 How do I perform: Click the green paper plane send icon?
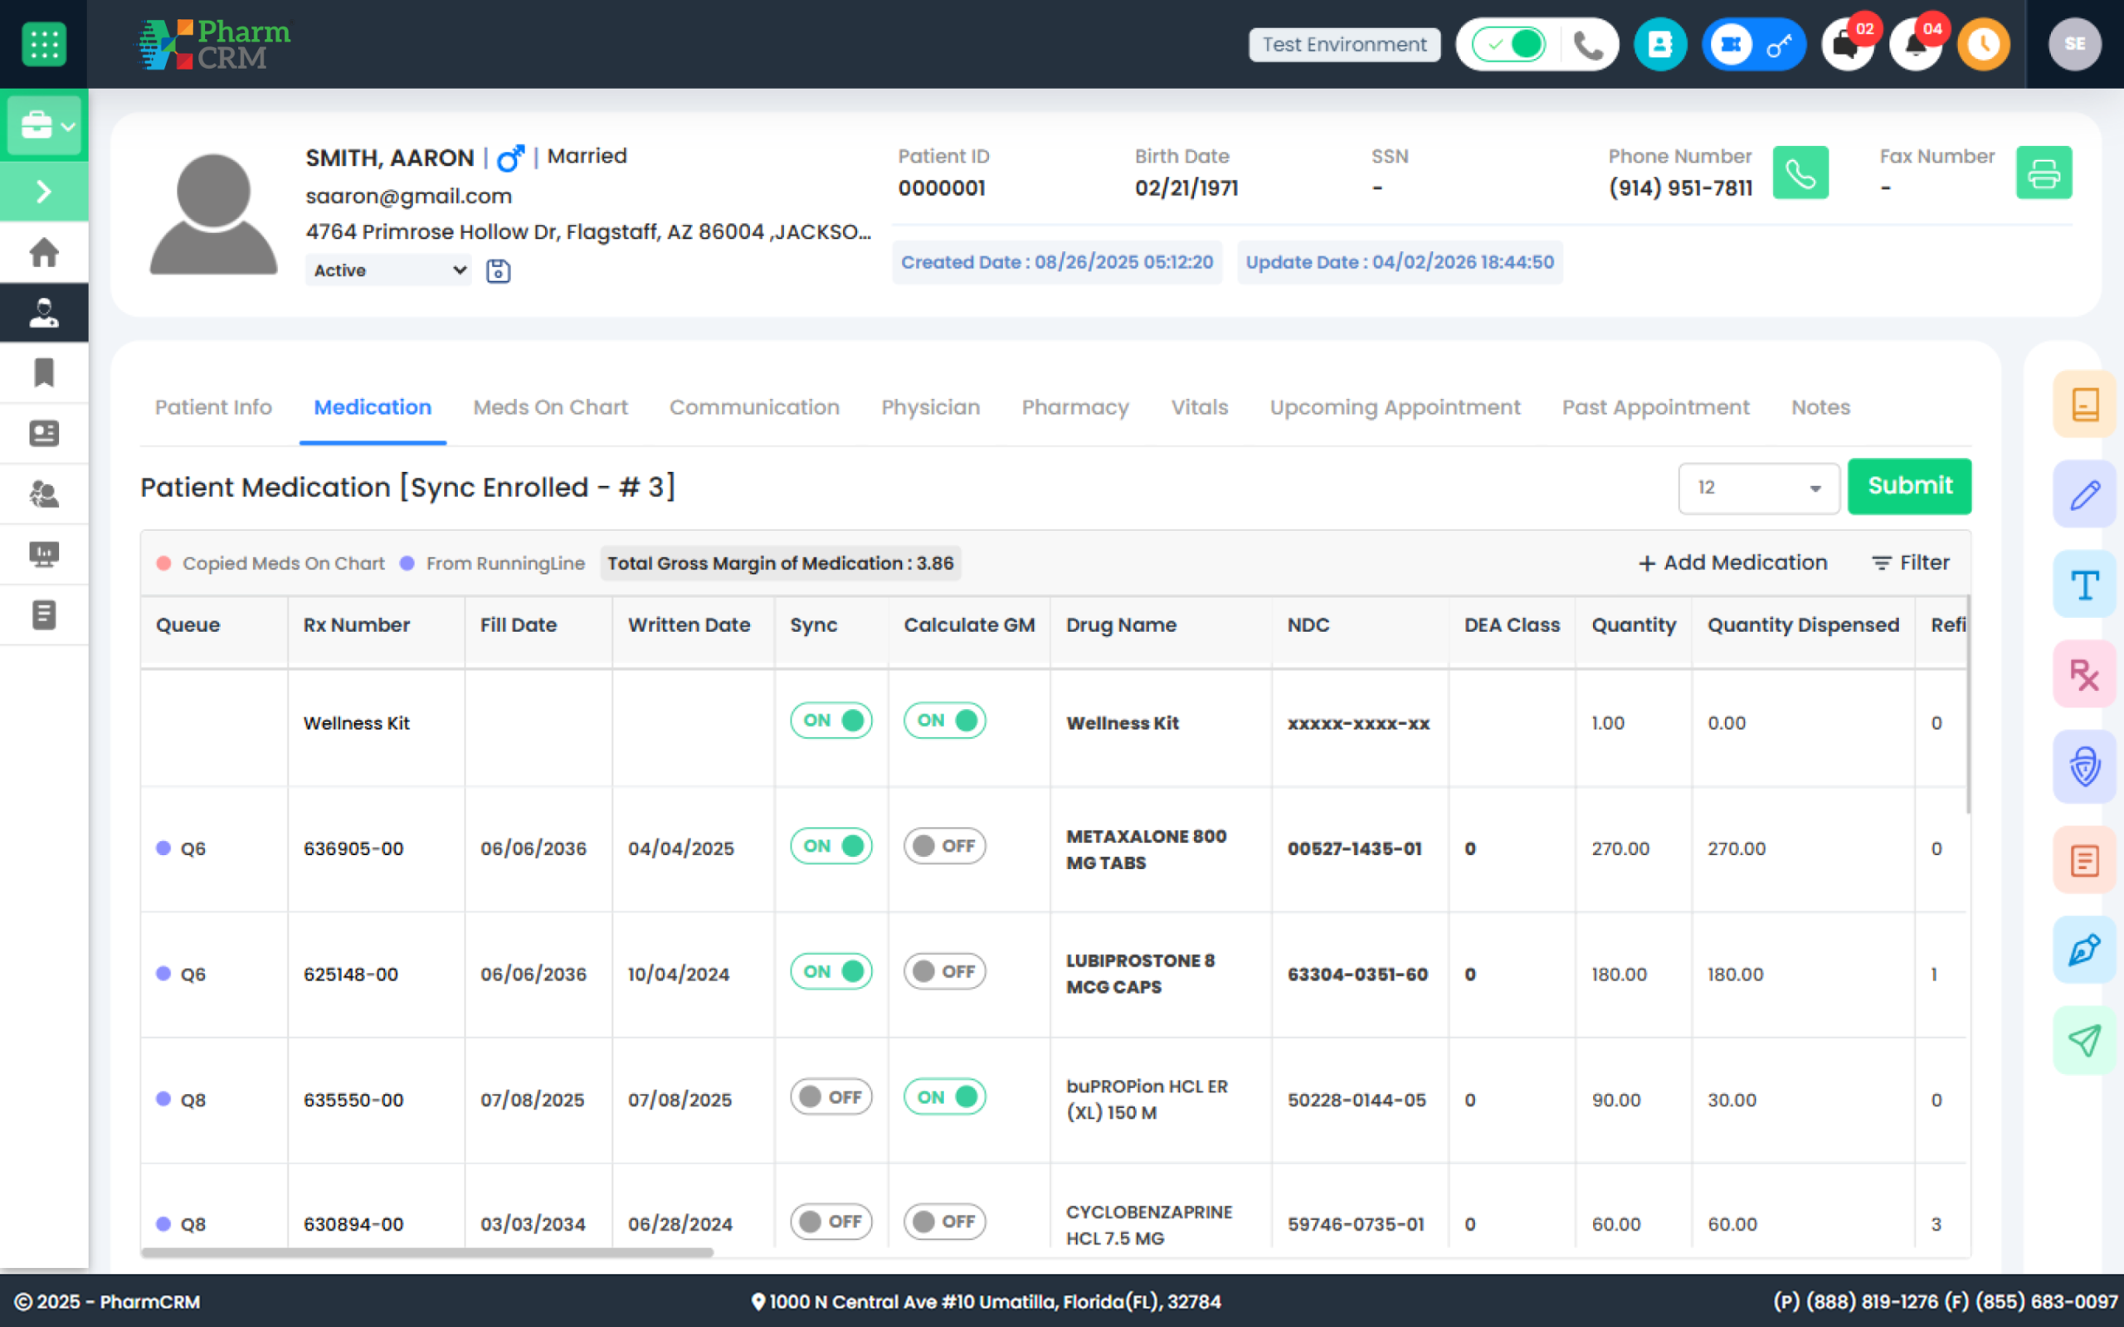tap(2084, 1040)
